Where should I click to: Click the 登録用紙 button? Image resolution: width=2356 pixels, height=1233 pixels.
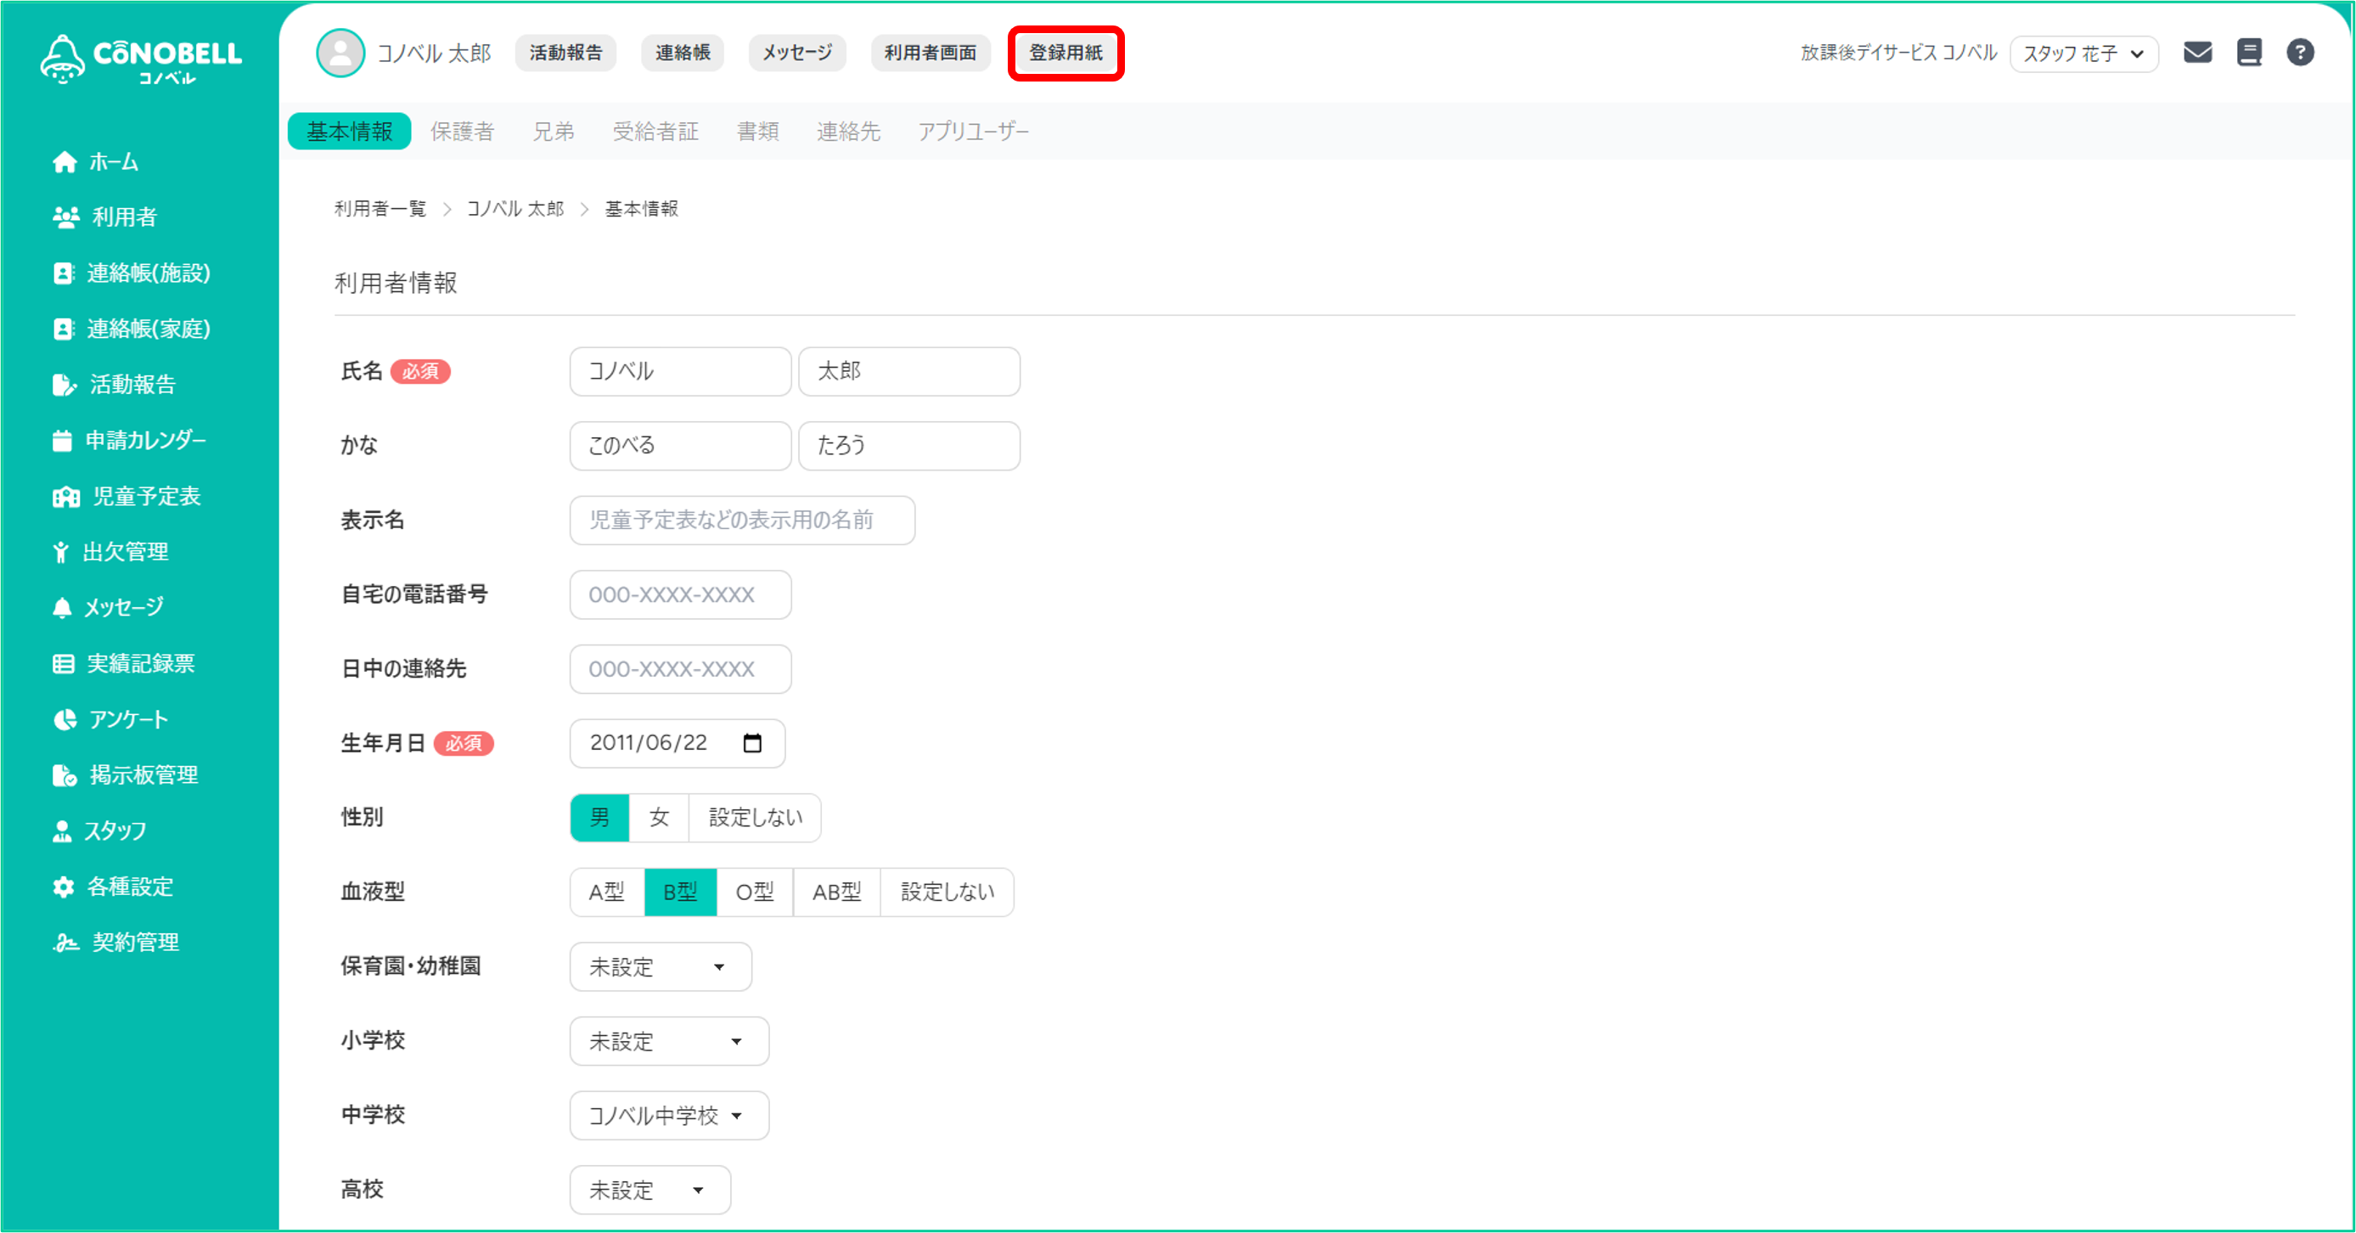pyautogui.click(x=1066, y=53)
